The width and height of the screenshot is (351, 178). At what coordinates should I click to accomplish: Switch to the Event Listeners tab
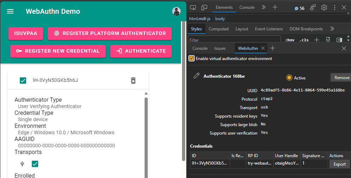tap(269, 29)
